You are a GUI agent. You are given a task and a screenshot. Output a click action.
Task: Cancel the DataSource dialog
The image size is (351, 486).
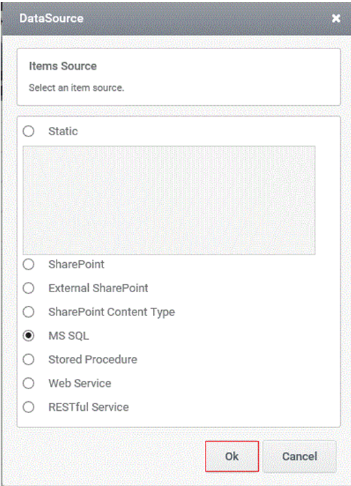(300, 456)
